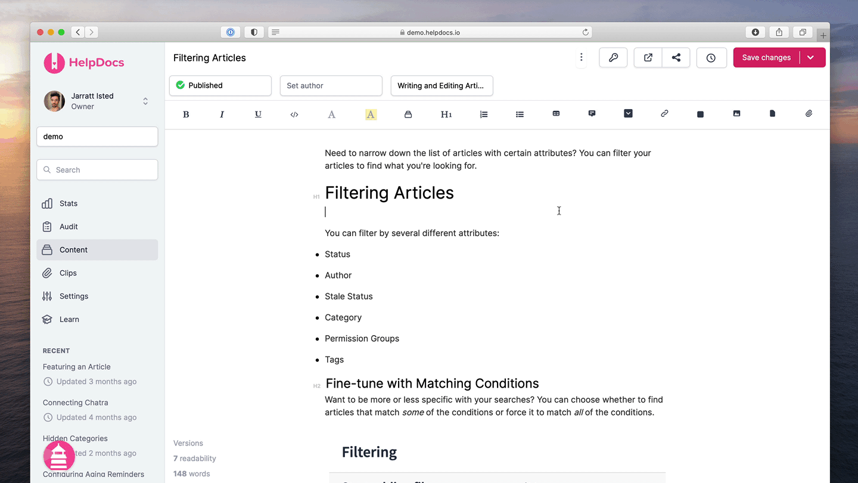Open the H1 heading tool
The width and height of the screenshot is (858, 483).
pos(446,114)
